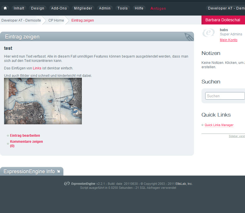Click the ExpressionEngine logo beside the babs profile
The height and width of the screenshot is (213, 245).
click(208, 33)
